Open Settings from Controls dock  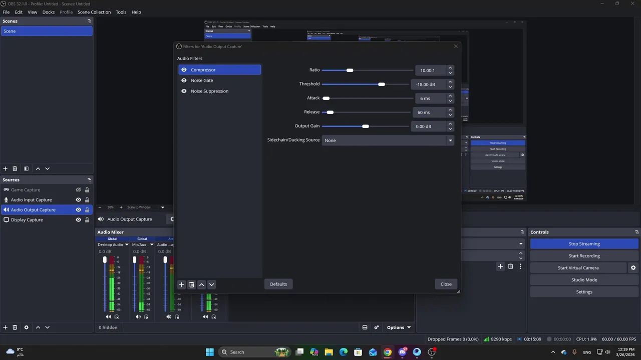point(584,292)
